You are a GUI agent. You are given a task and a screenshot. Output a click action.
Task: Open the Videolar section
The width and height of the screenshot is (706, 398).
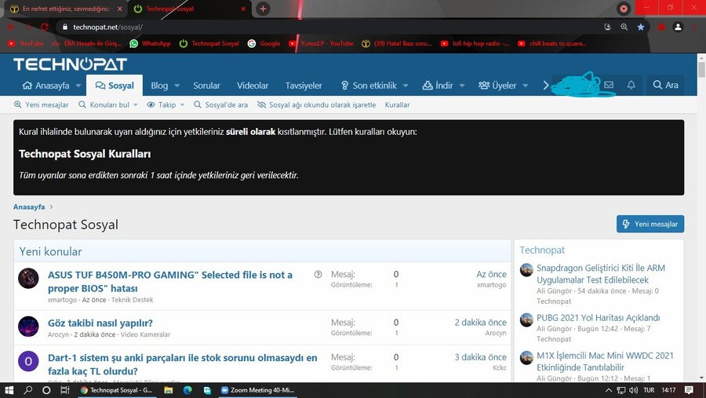coord(253,86)
